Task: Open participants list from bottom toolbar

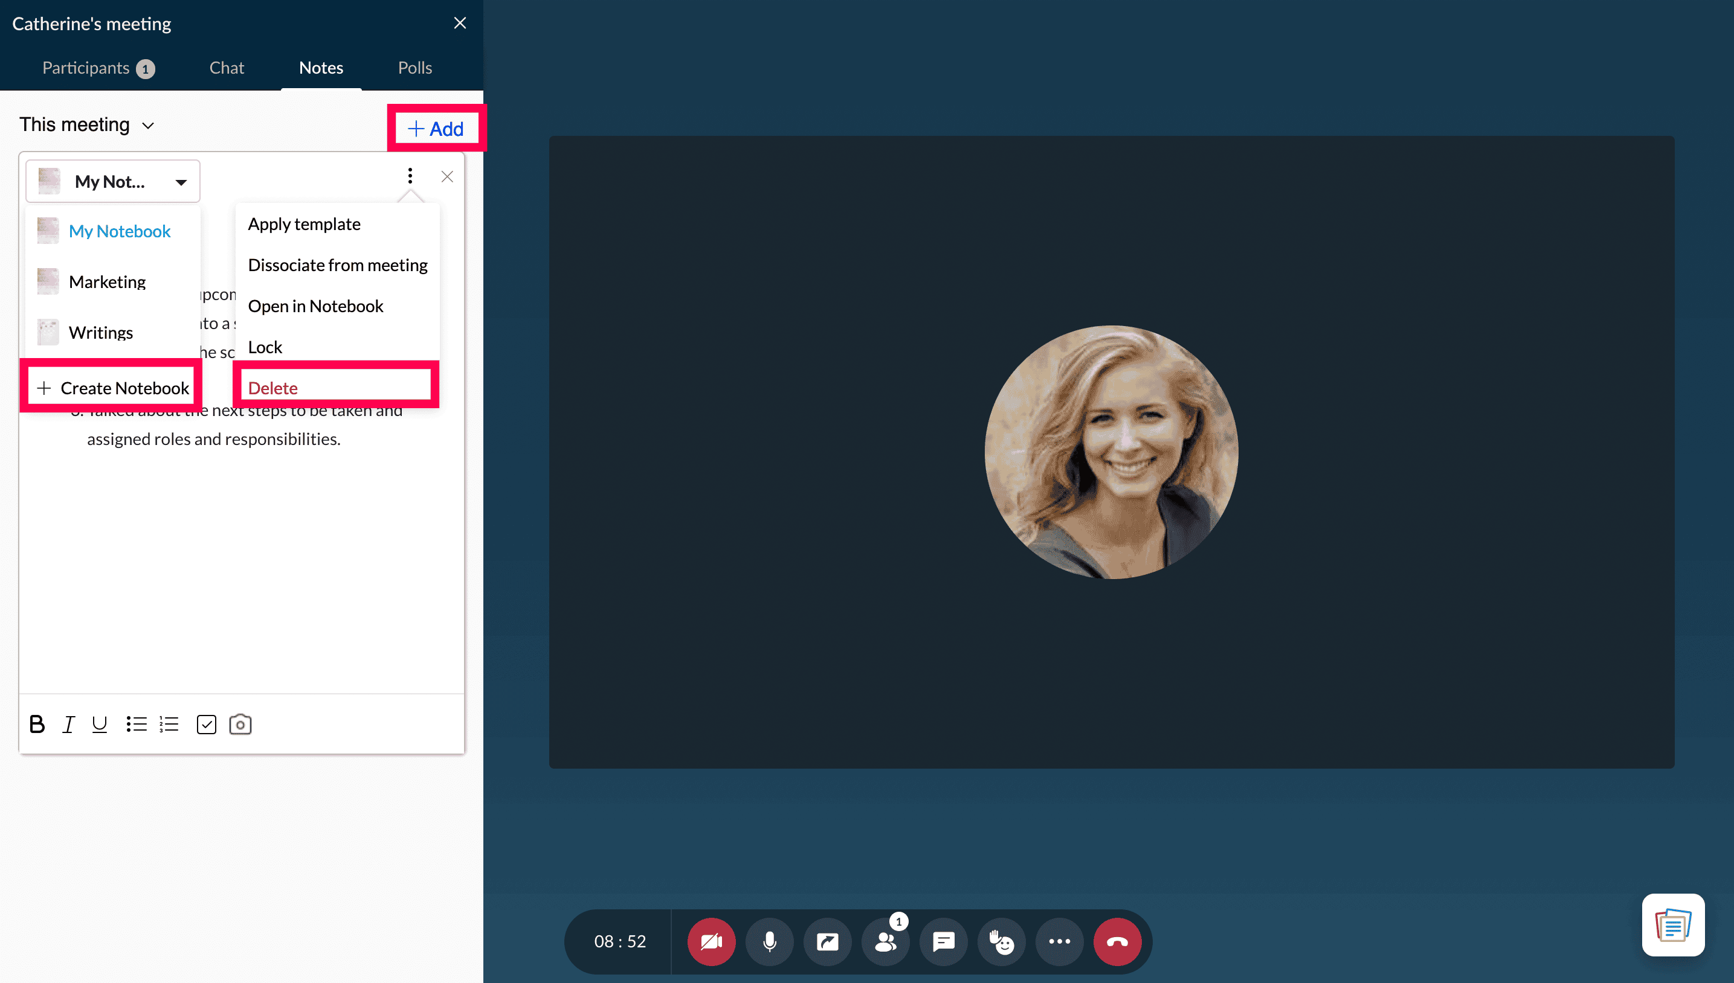Action: pos(885,941)
